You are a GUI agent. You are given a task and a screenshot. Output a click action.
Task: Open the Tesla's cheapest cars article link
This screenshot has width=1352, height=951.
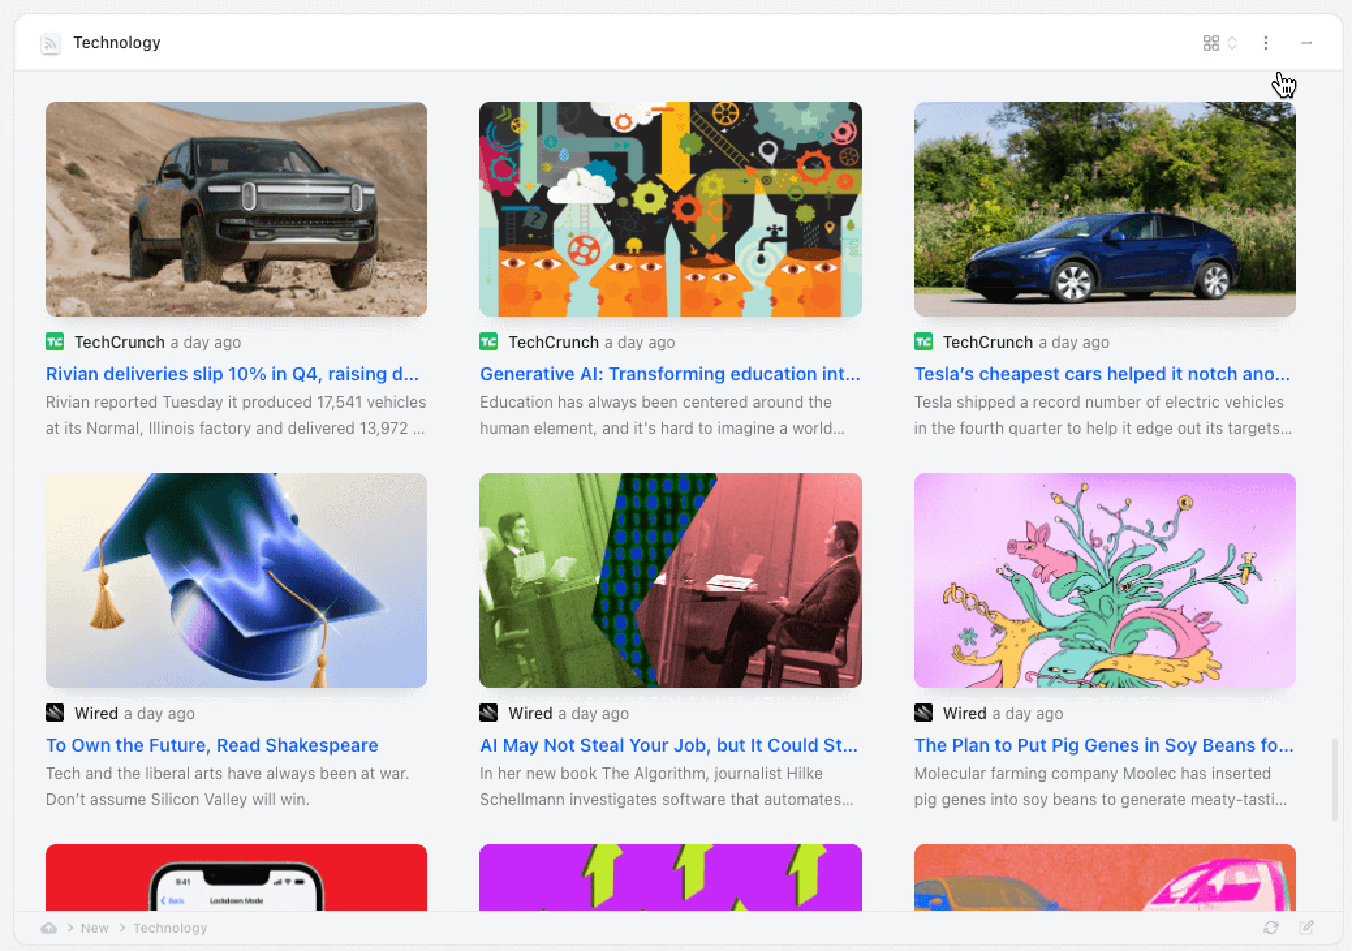(1102, 374)
